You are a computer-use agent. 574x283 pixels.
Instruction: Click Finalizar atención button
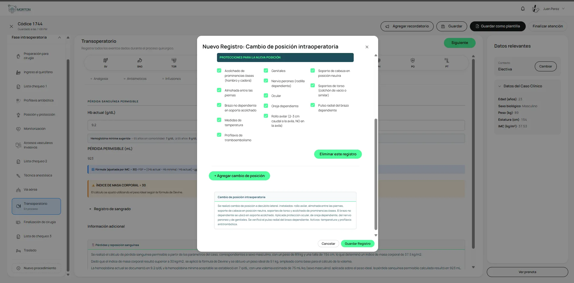548,26
